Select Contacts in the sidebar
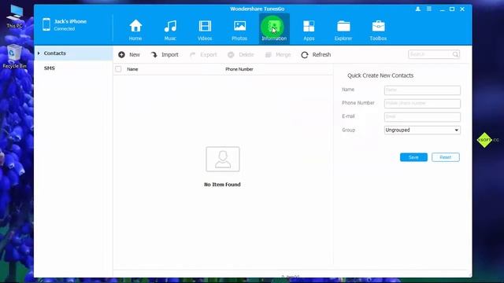504x283 pixels. point(73,53)
